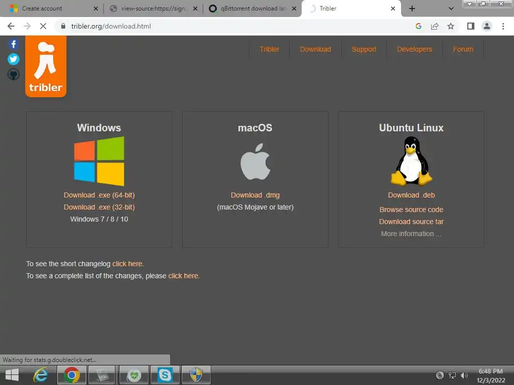Viewport: 514px width, 385px height.
Task: Open Download nav menu item
Action: point(315,49)
